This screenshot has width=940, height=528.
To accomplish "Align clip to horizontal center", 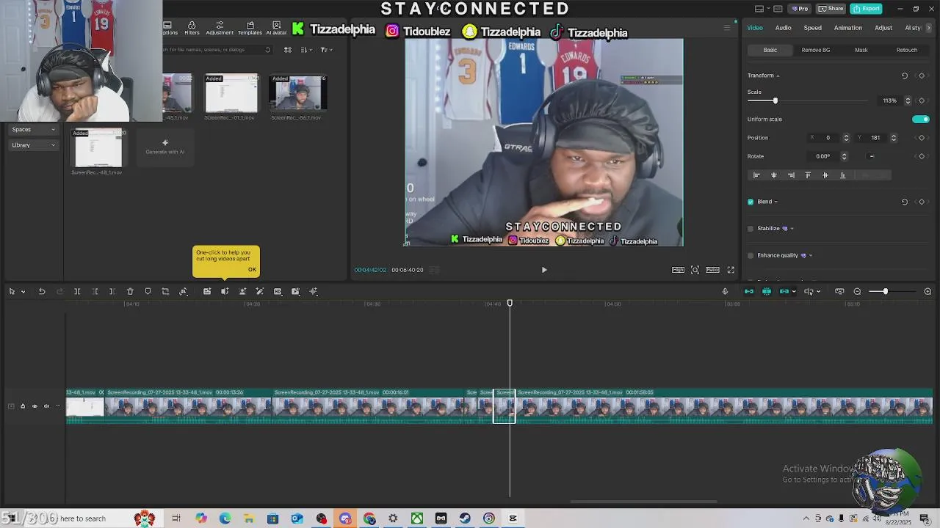I will [773, 175].
